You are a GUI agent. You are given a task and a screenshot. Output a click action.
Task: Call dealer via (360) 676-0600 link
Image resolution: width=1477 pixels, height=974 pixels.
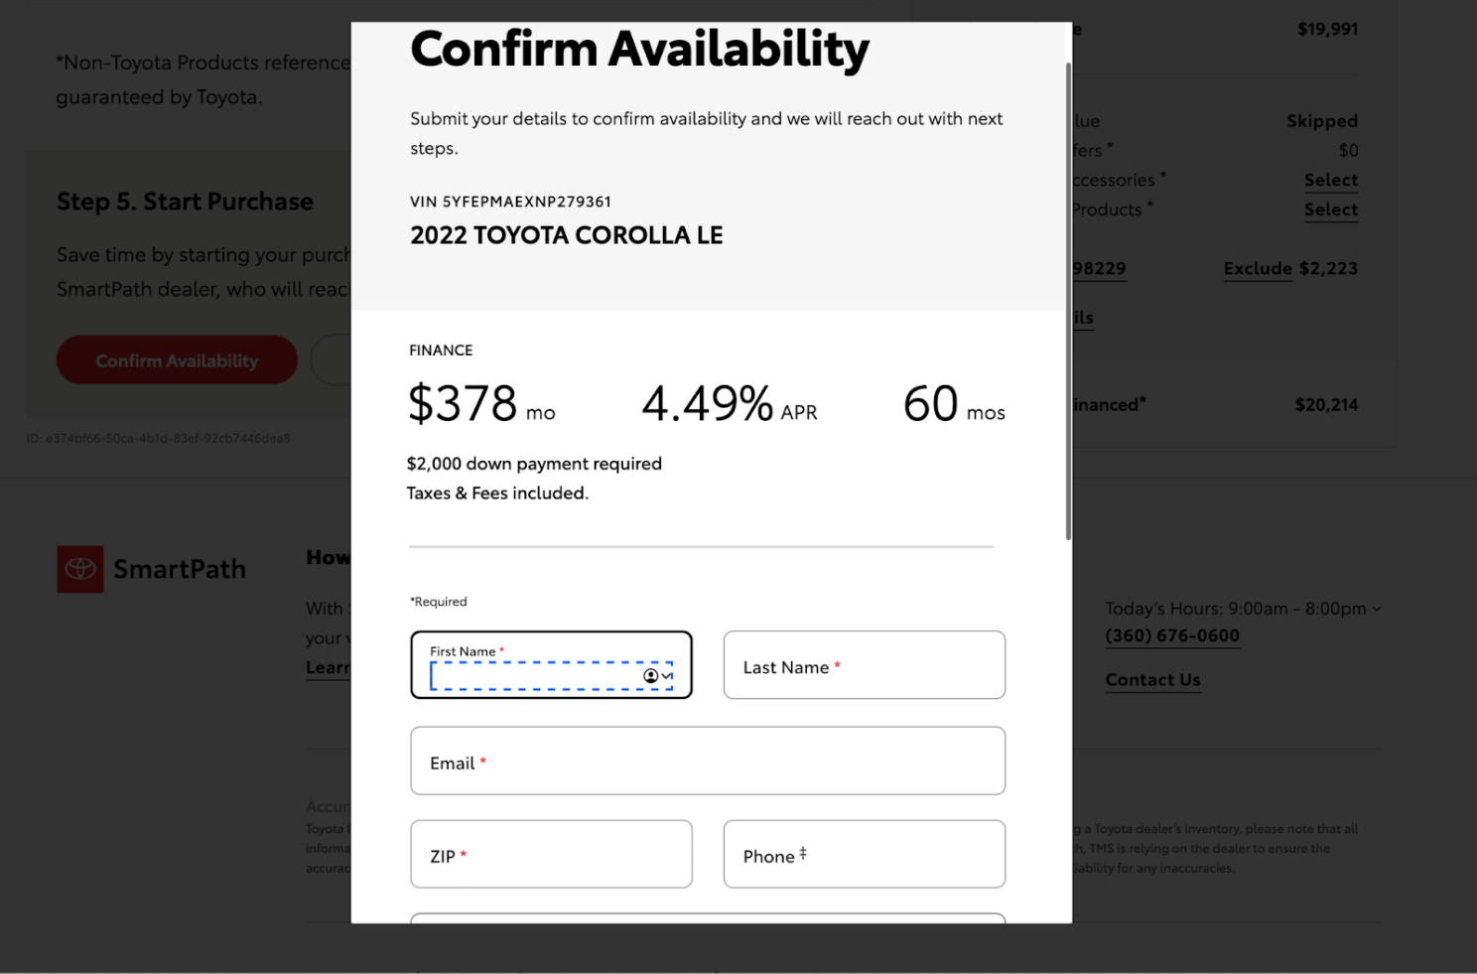1172,635
